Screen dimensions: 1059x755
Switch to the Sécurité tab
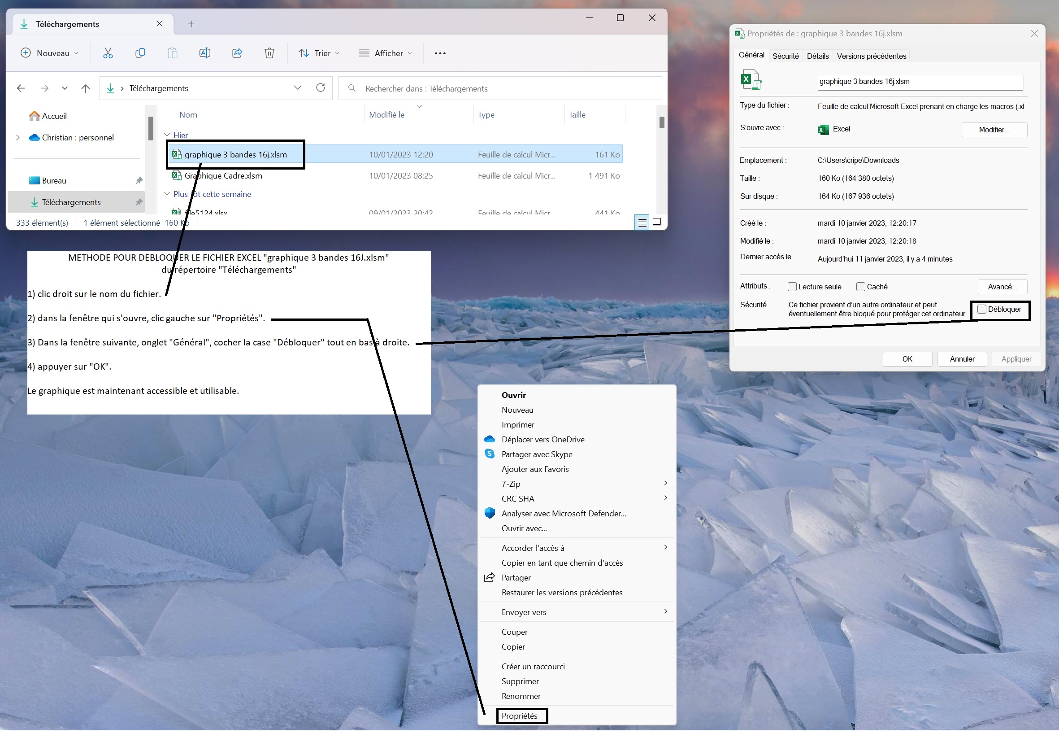click(786, 56)
